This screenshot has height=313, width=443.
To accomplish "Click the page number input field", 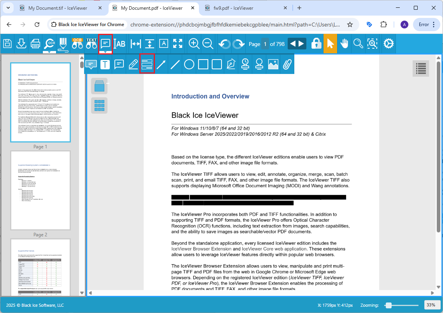I will pyautogui.click(x=265, y=44).
